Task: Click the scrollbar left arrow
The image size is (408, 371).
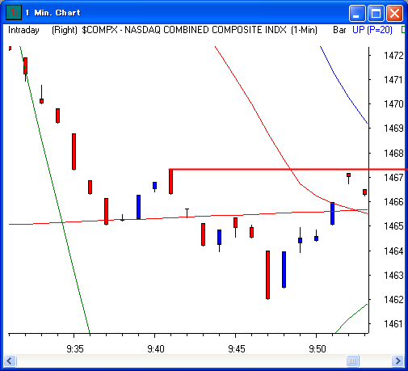Action: click(x=10, y=360)
